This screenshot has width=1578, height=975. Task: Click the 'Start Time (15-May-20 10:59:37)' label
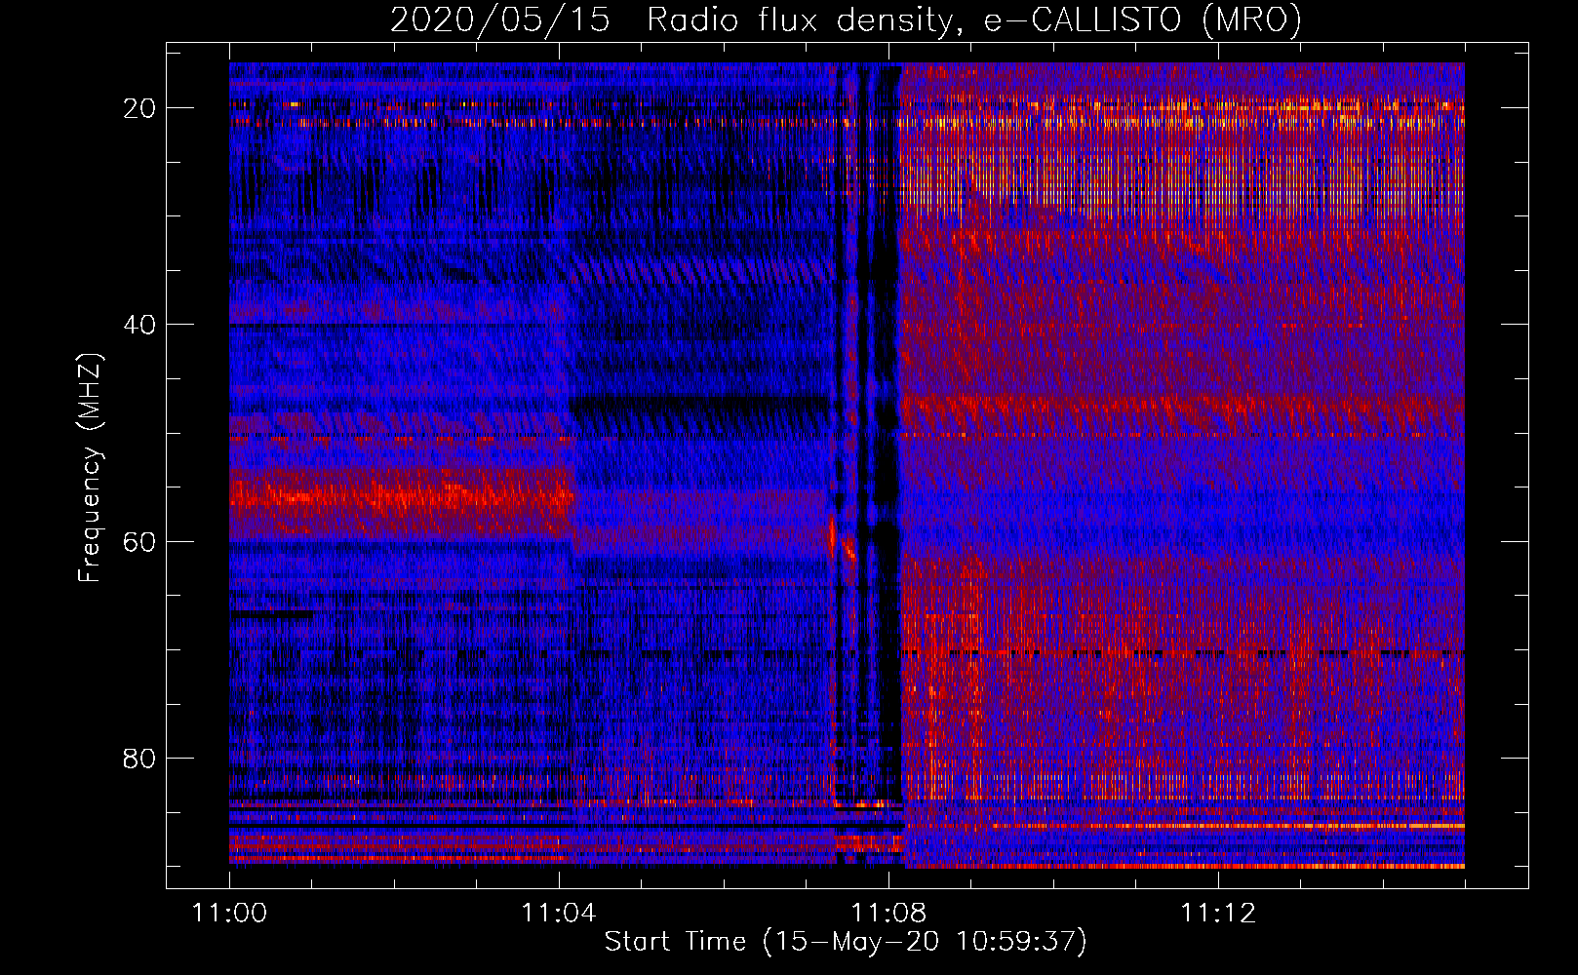(x=846, y=942)
